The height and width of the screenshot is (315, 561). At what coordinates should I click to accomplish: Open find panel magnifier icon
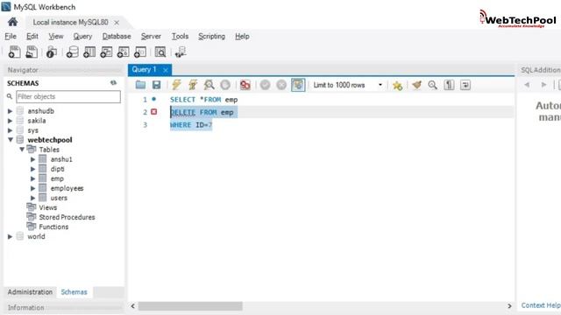tap(432, 85)
